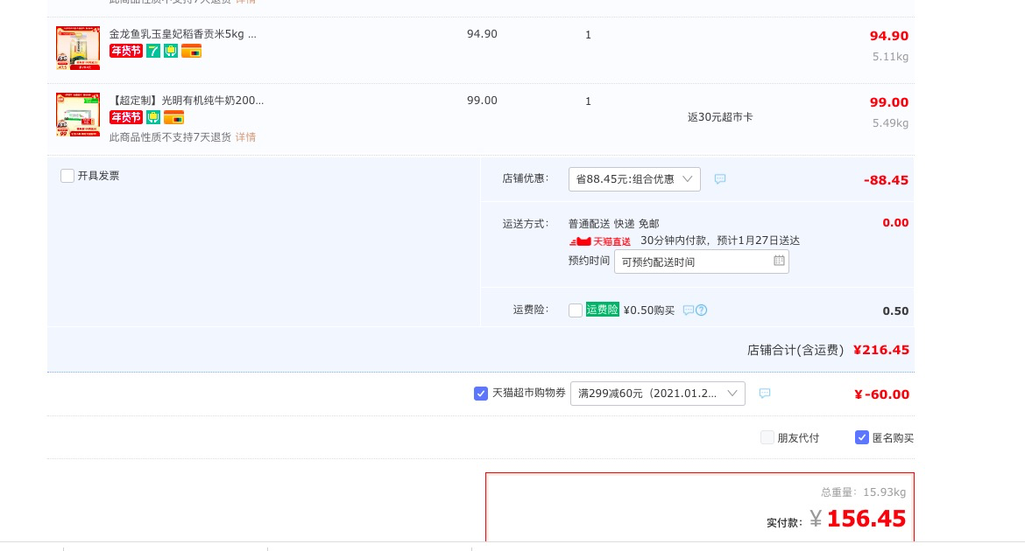The image size is (1025, 551).
Task: Click the ¥-60.00 coupon amount
Action: tap(882, 394)
